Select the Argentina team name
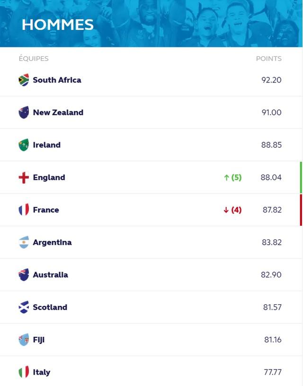 (52, 242)
